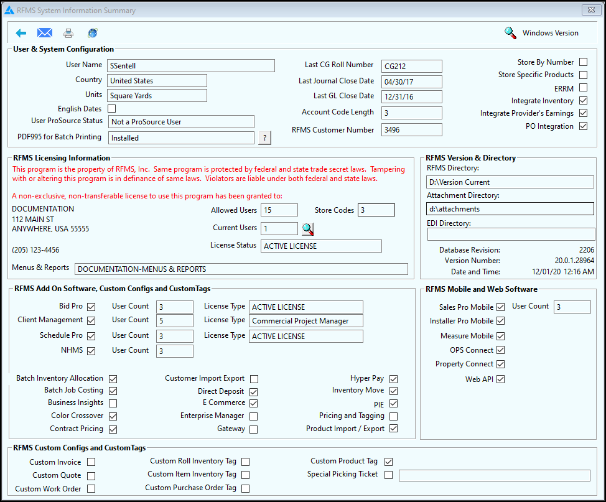The width and height of the screenshot is (606, 502).
Task: Toggle Batch Job Costing checkbox
Action: click(x=113, y=391)
